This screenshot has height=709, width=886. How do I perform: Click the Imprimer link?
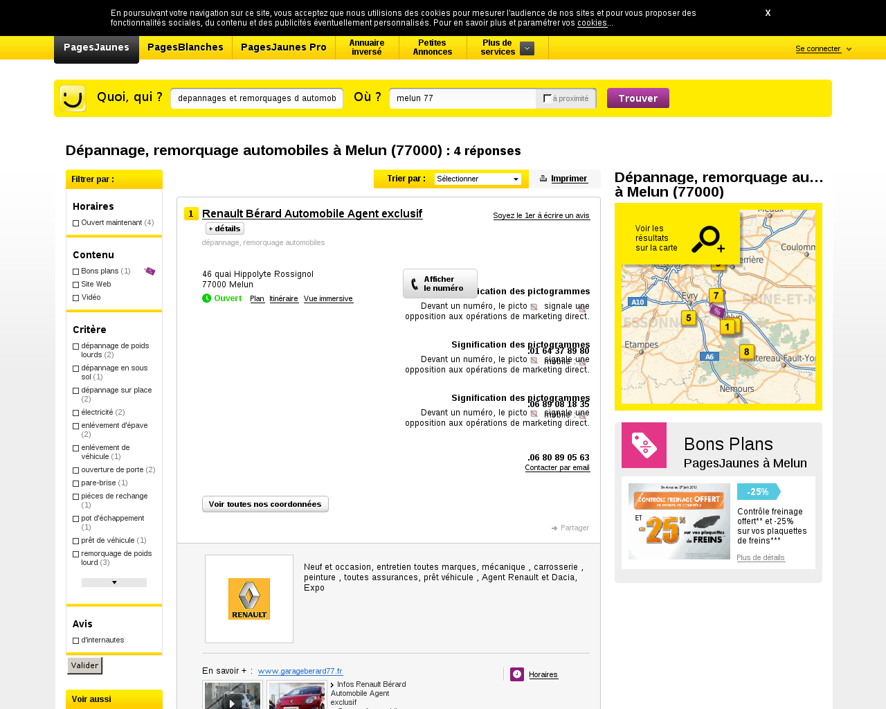pos(569,179)
